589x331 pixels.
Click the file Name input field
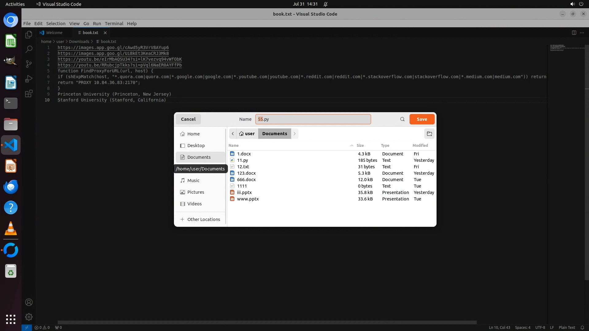coord(313,119)
